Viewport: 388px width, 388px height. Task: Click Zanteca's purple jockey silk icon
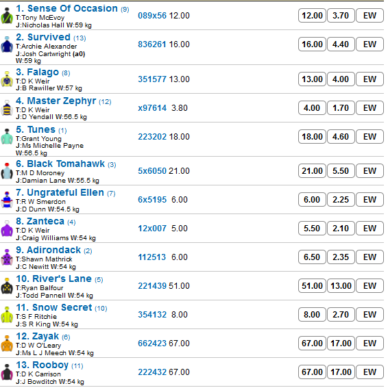coord(7,229)
